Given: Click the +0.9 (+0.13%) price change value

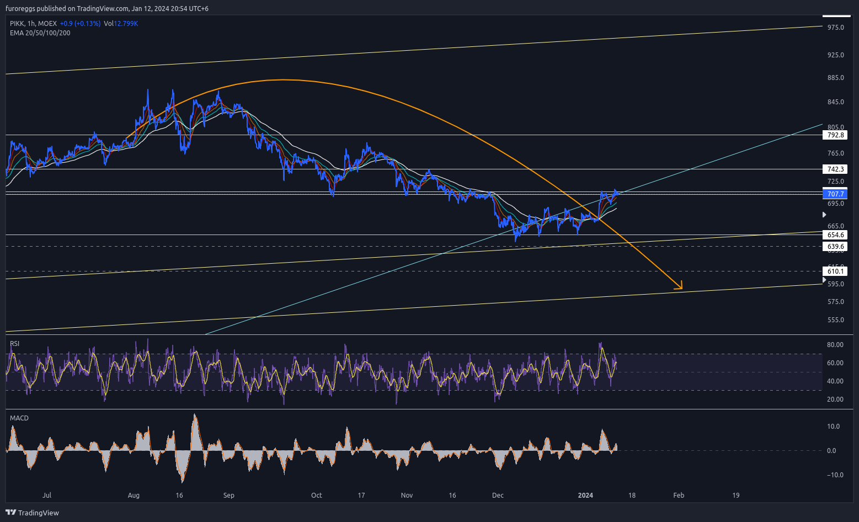Looking at the screenshot, I should (80, 24).
